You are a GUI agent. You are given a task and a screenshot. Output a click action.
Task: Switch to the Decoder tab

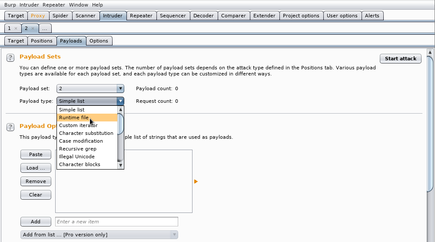tap(203, 16)
